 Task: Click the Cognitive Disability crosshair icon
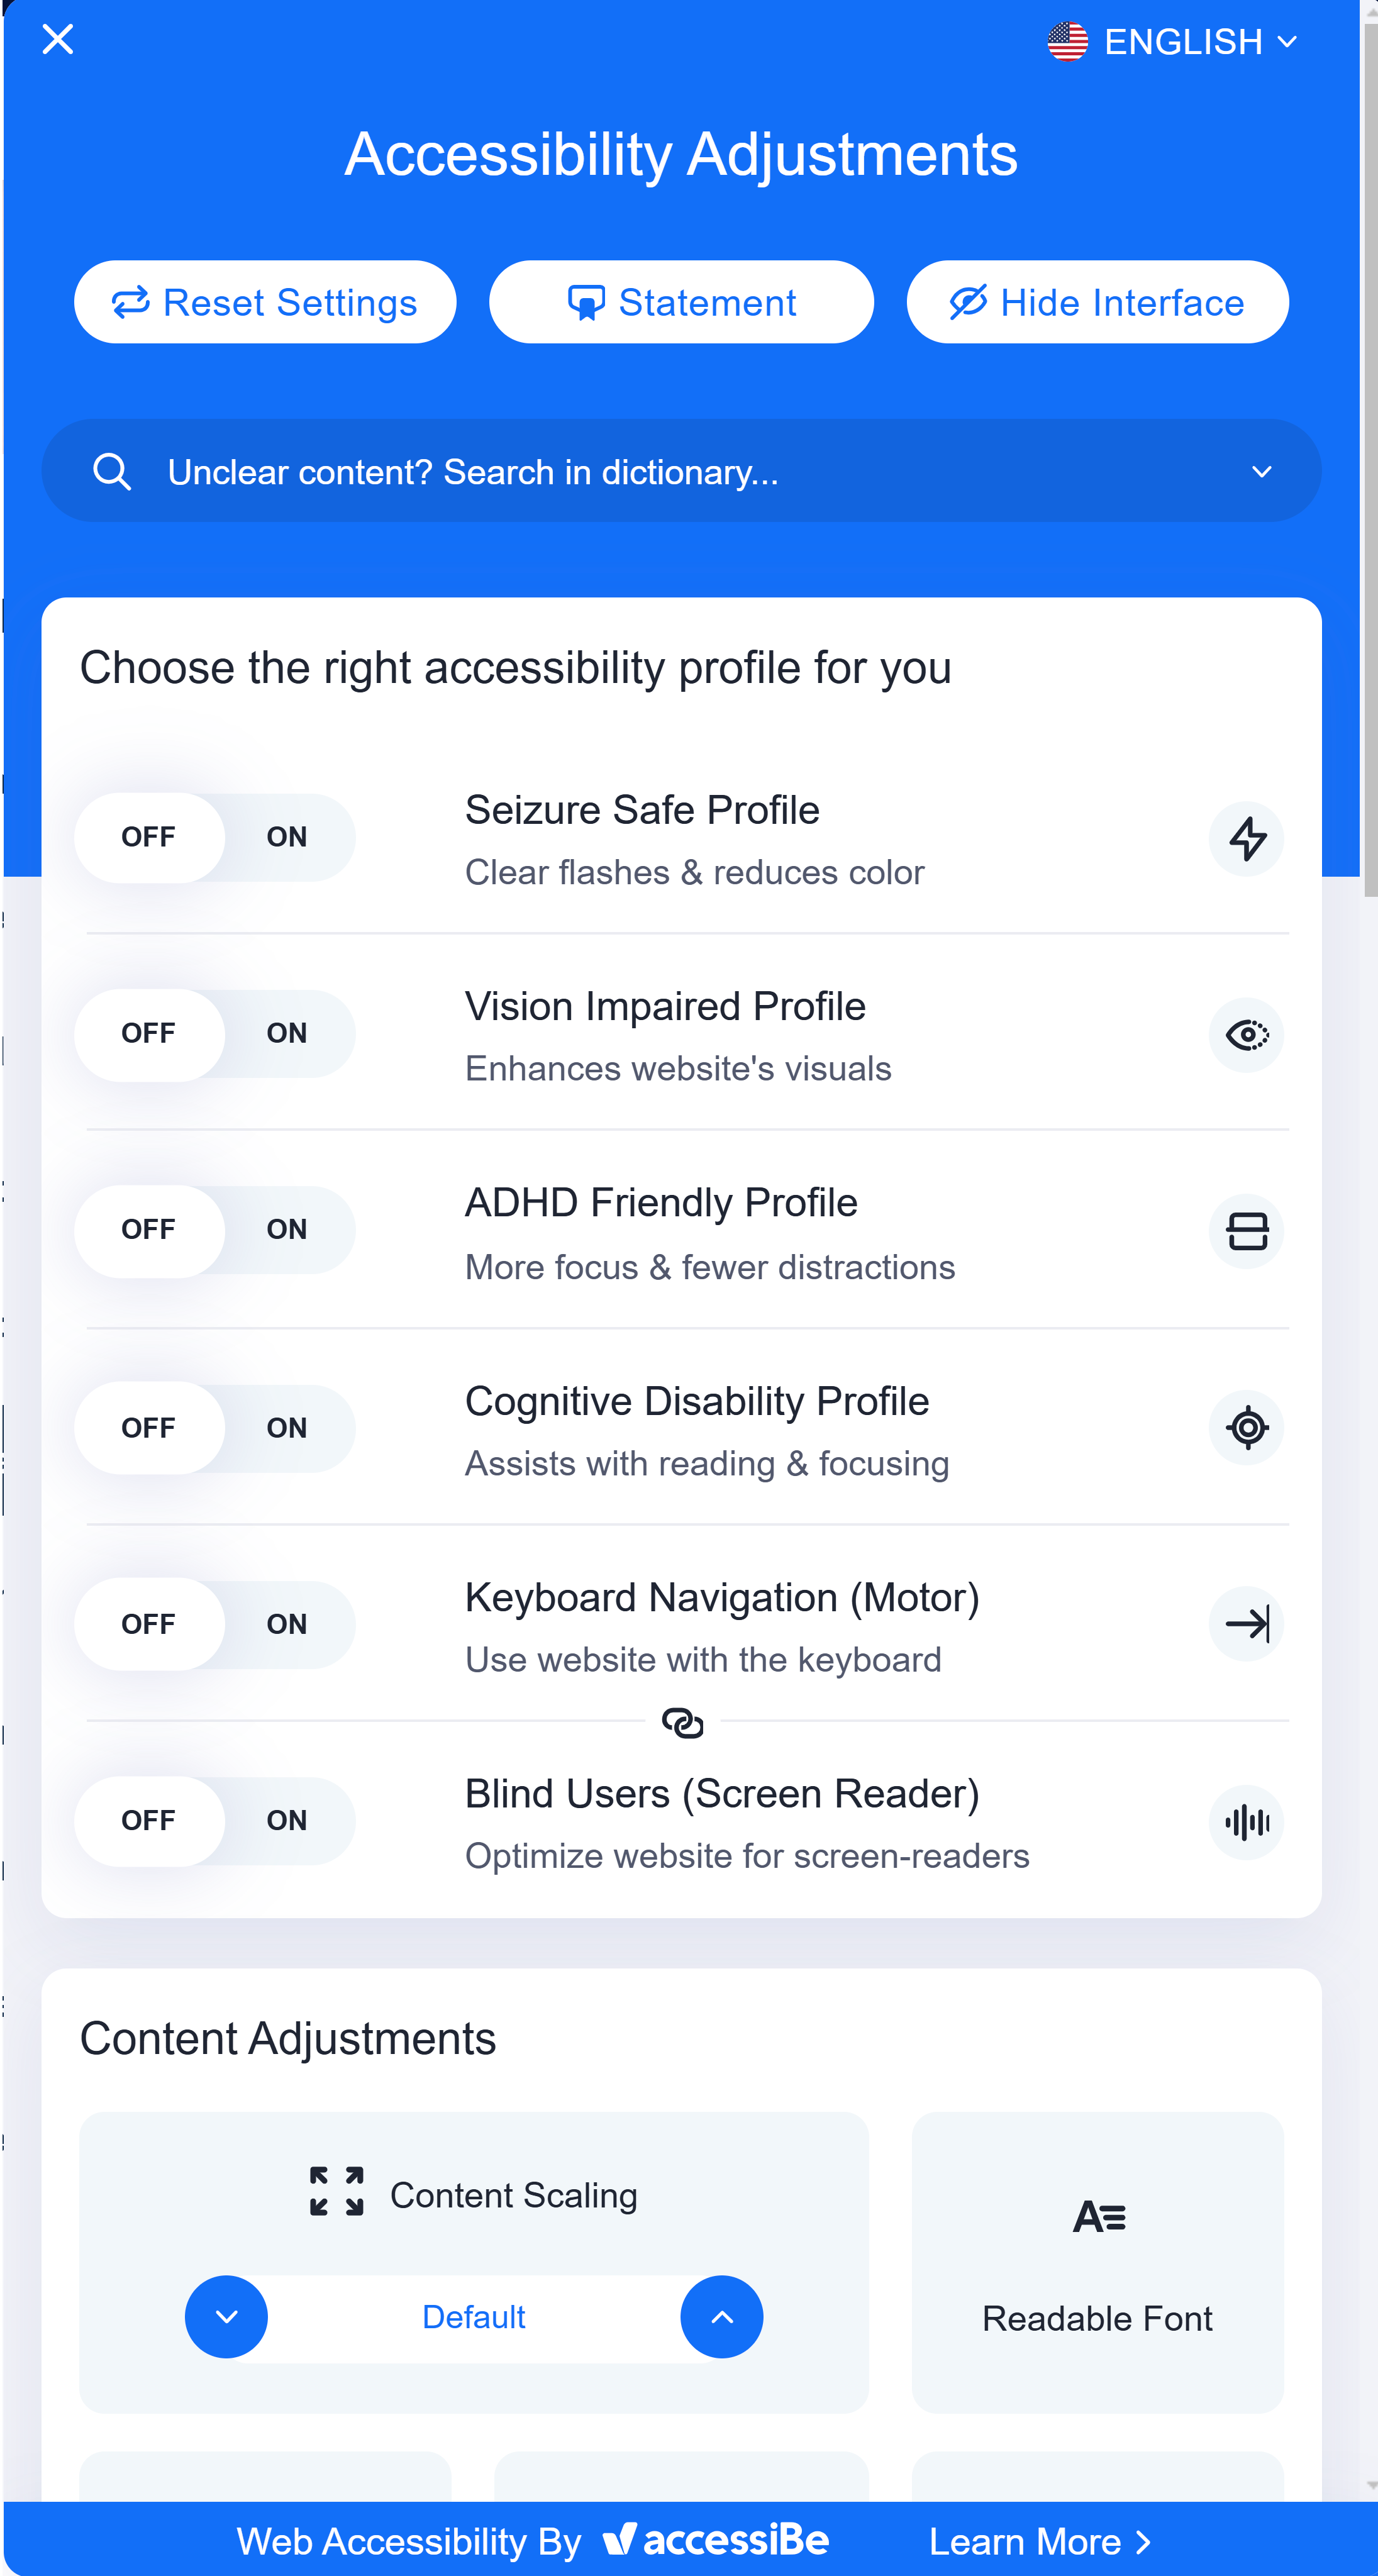coord(1246,1428)
